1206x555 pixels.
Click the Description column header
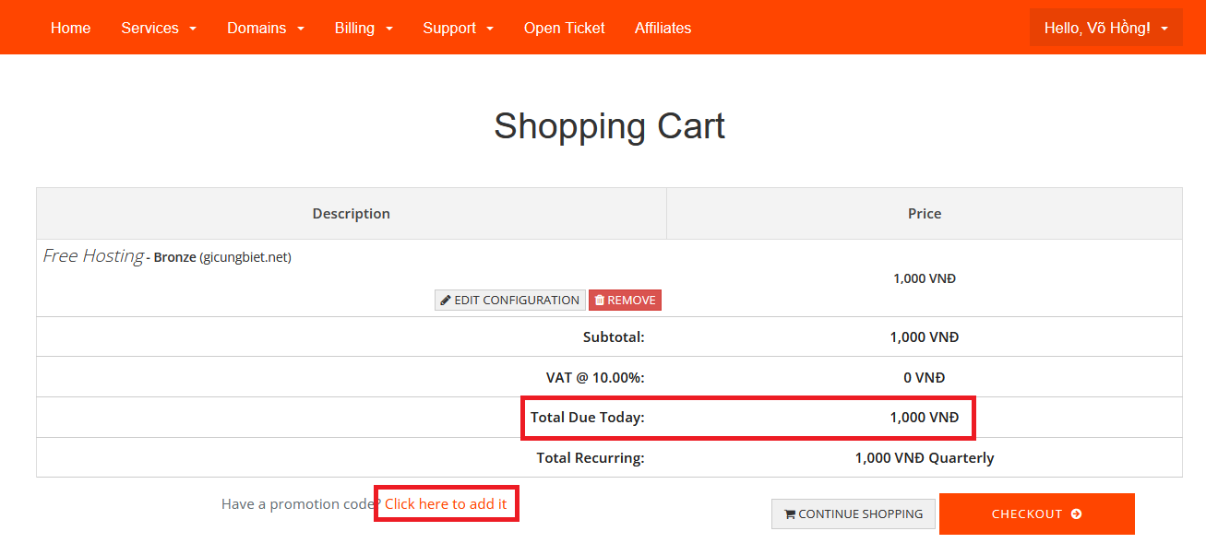[352, 213]
